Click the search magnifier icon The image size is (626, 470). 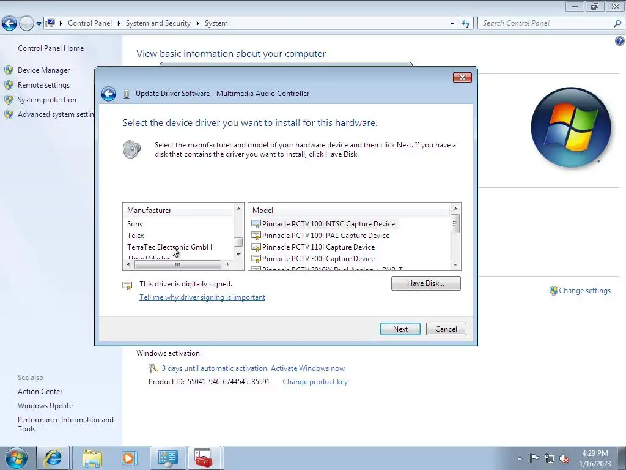coord(617,24)
